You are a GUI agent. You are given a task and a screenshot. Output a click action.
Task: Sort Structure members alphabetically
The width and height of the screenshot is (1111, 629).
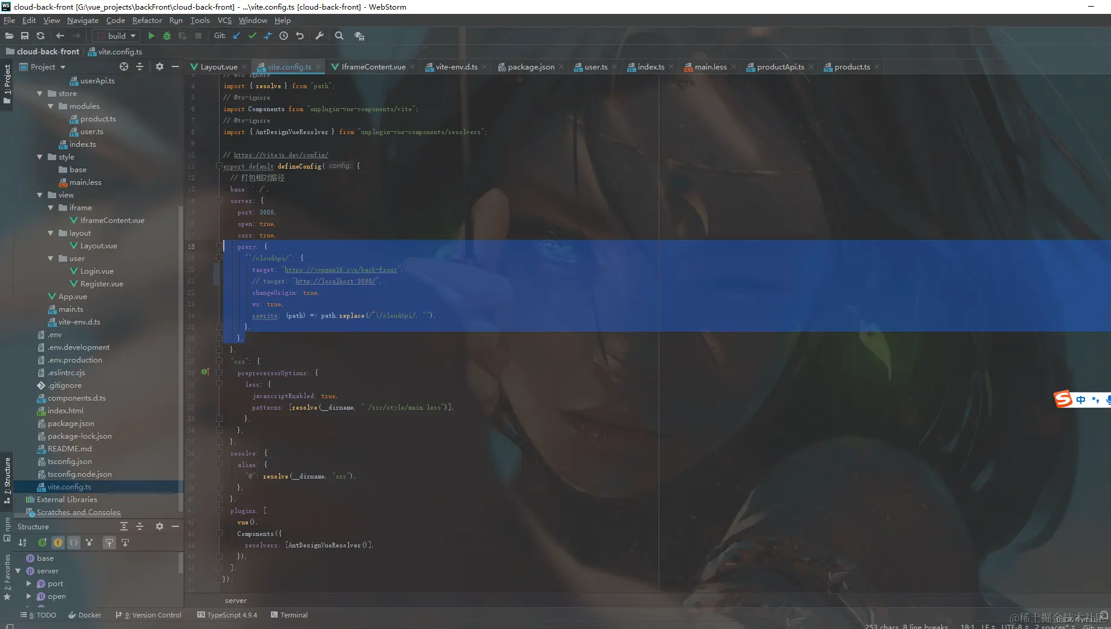(x=22, y=543)
